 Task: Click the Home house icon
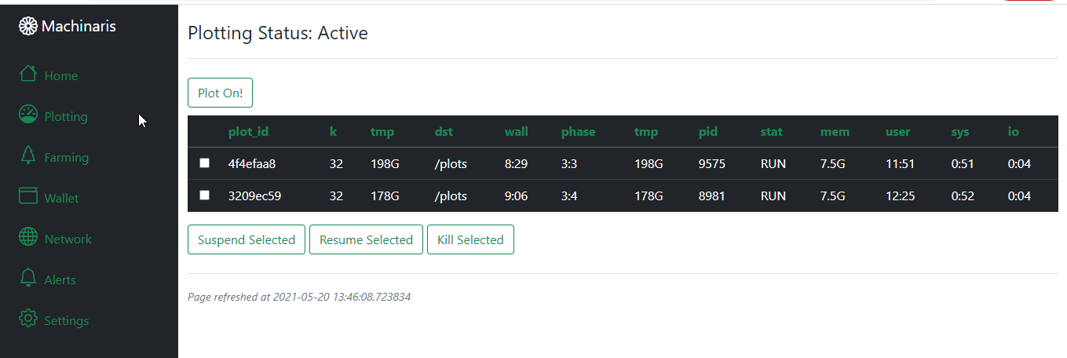[x=28, y=74]
